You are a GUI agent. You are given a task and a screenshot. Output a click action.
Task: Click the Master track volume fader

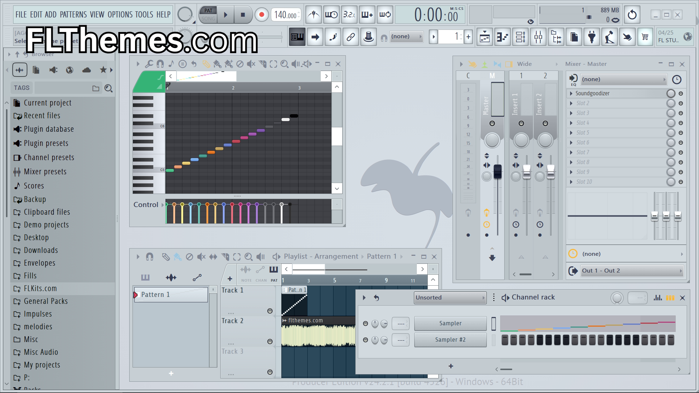pyautogui.click(x=497, y=172)
